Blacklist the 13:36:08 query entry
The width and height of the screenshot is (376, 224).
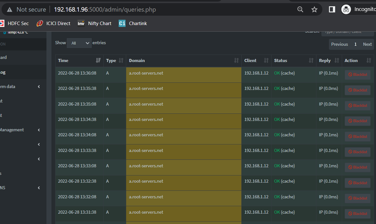click(x=357, y=75)
